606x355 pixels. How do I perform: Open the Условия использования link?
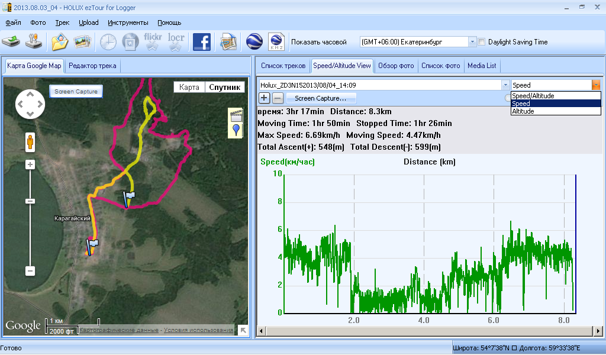click(198, 330)
